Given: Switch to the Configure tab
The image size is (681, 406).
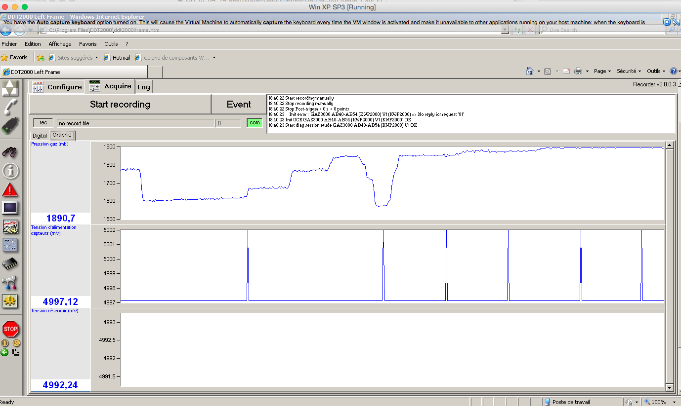Looking at the screenshot, I should pos(57,87).
